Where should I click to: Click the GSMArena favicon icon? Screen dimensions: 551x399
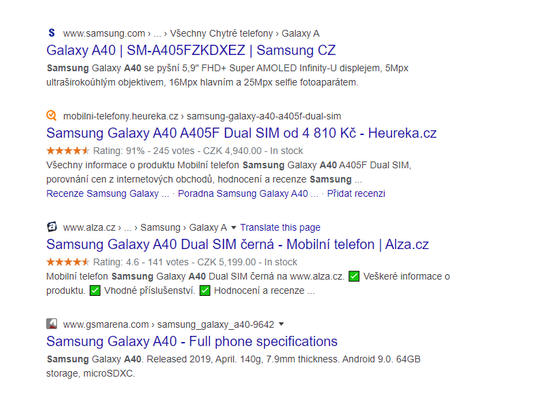pyautogui.click(x=52, y=324)
